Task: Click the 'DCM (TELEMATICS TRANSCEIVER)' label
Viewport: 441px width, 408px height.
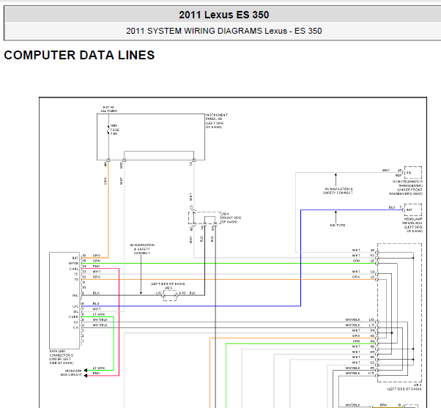Action: point(406,188)
